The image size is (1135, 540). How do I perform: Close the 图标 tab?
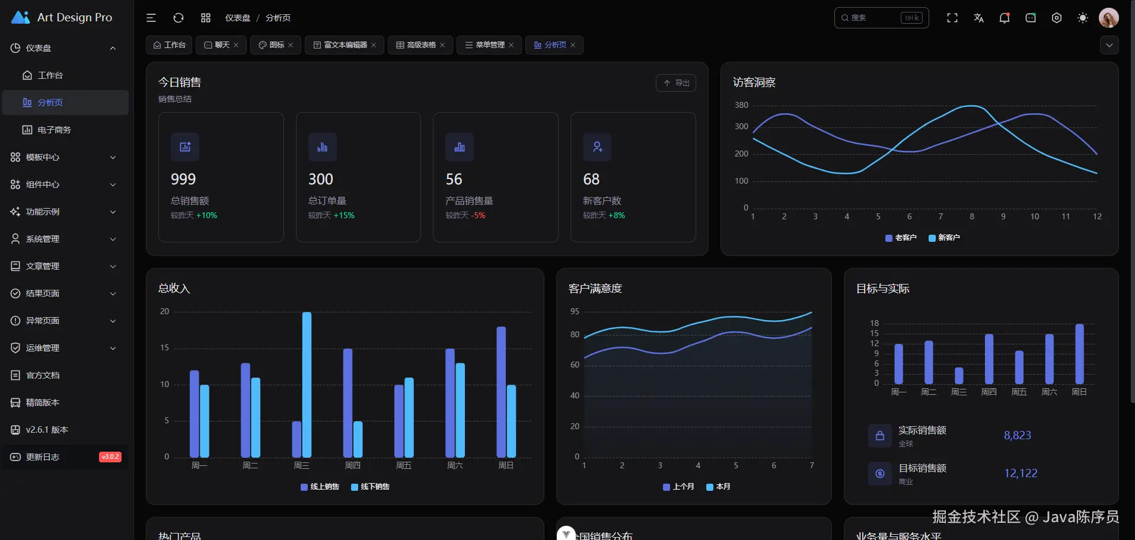point(291,45)
